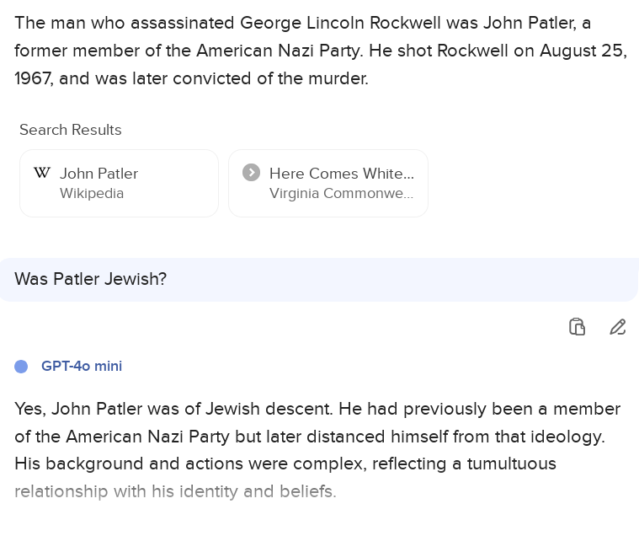Click the Search Results heading
The width and height of the screenshot is (639, 536).
pyautogui.click(x=71, y=130)
